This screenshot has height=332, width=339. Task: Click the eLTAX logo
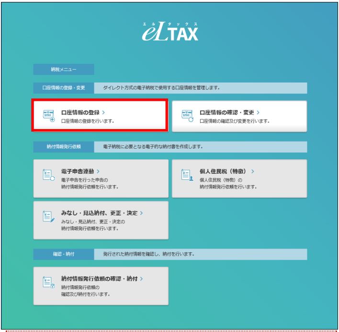pos(170,31)
